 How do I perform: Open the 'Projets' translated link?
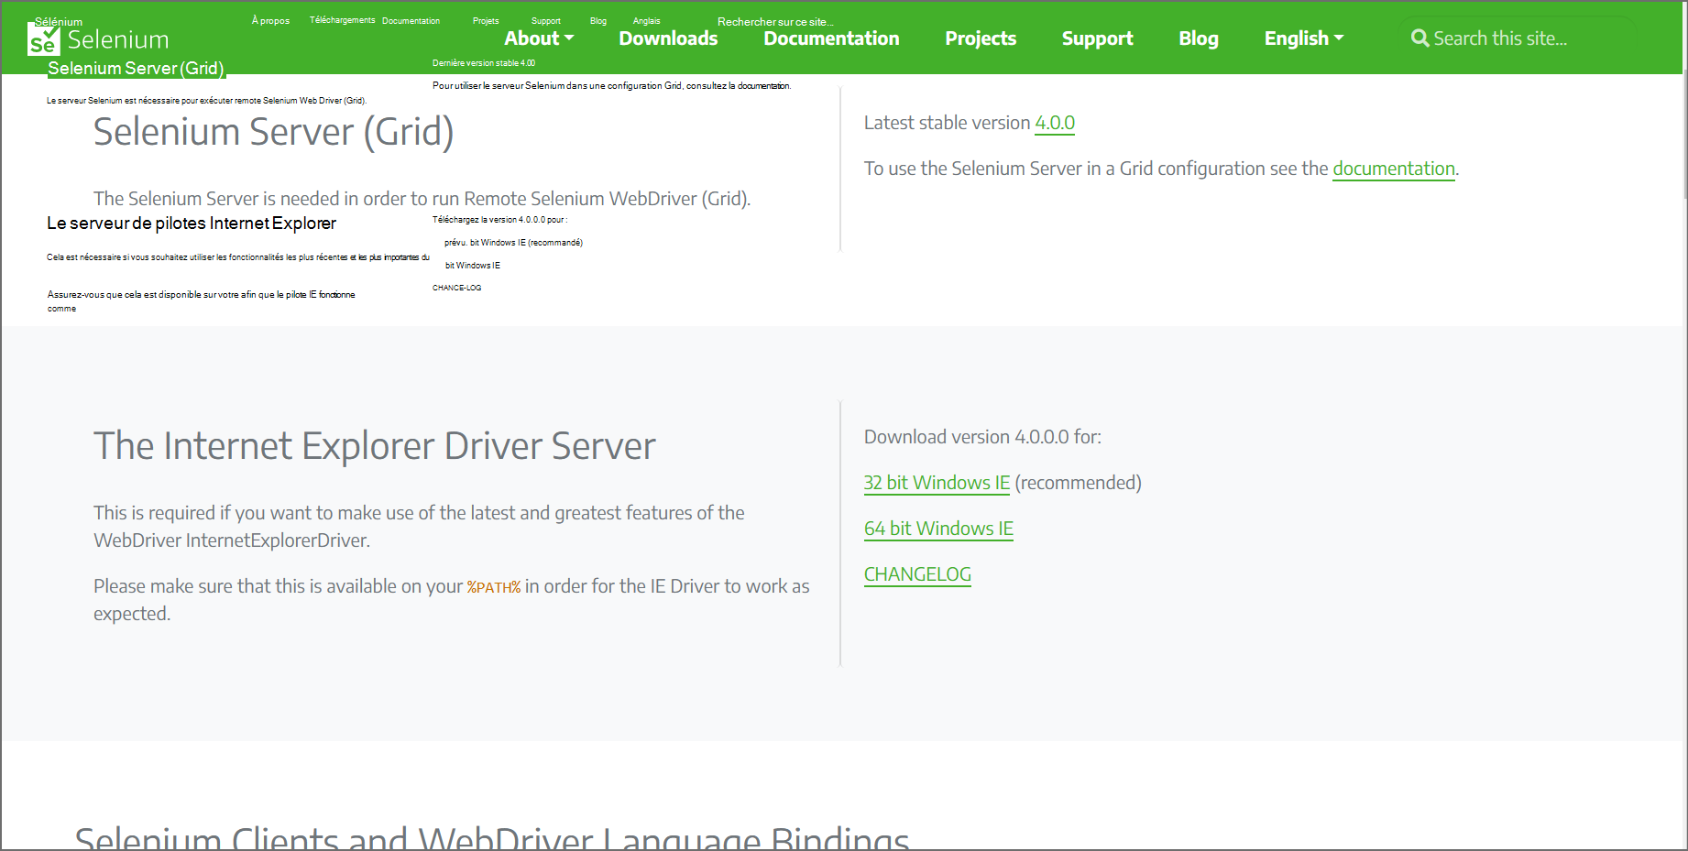485,20
